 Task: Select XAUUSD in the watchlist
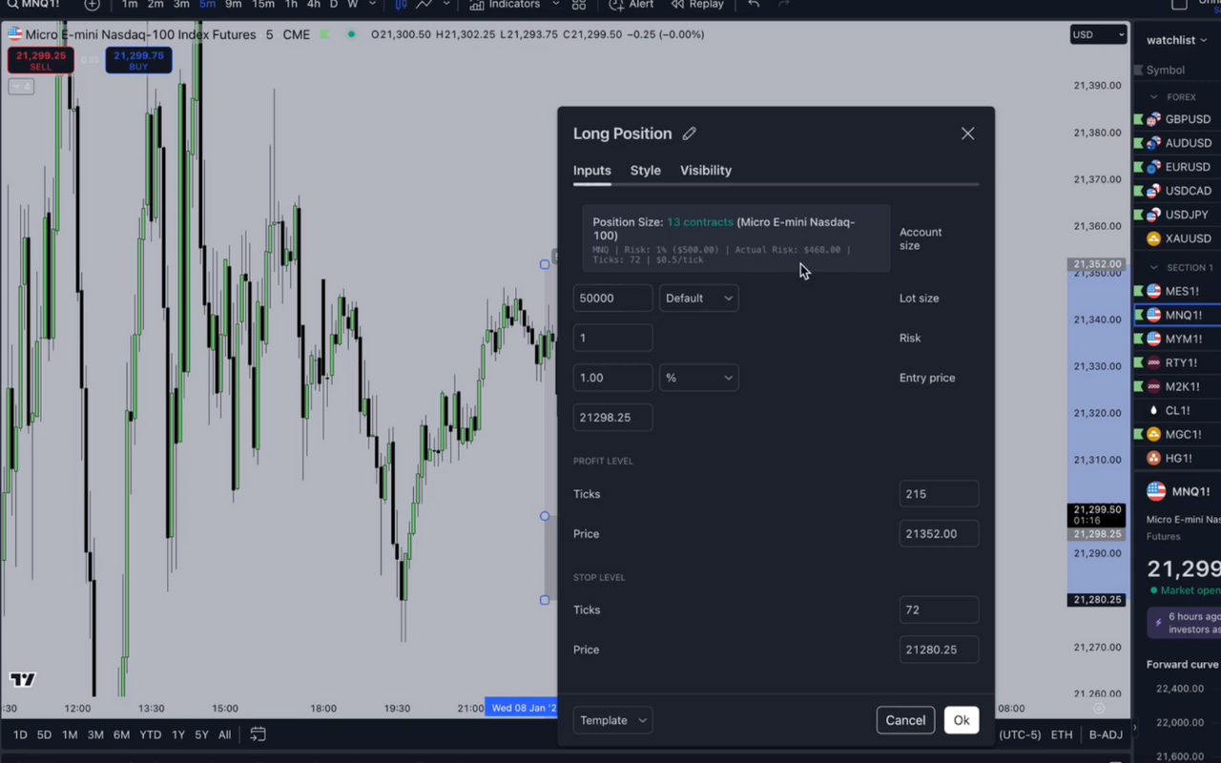1177,238
